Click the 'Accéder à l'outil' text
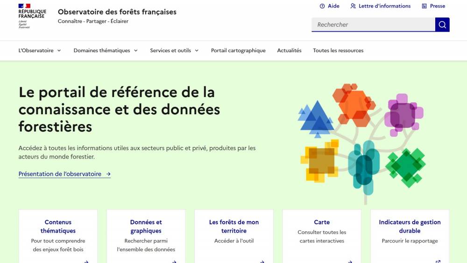467x263 pixels. [234, 241]
